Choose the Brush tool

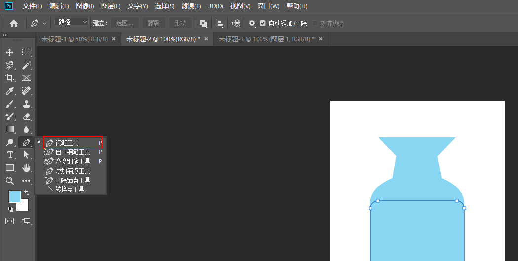point(9,104)
